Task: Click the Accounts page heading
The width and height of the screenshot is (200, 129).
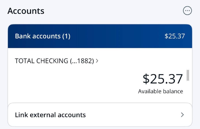Action: point(26,11)
